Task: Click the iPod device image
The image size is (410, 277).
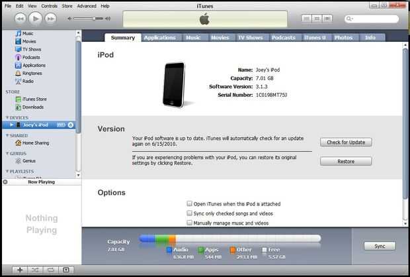Action: [x=174, y=85]
